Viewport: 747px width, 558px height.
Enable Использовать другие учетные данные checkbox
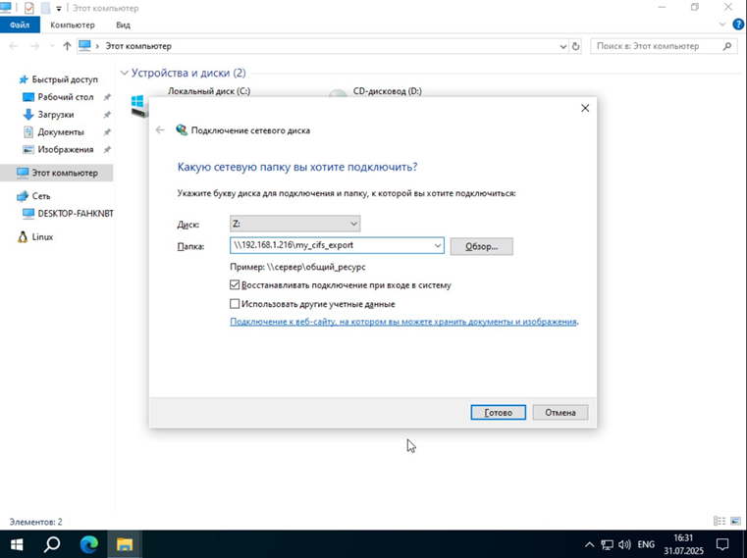(235, 304)
